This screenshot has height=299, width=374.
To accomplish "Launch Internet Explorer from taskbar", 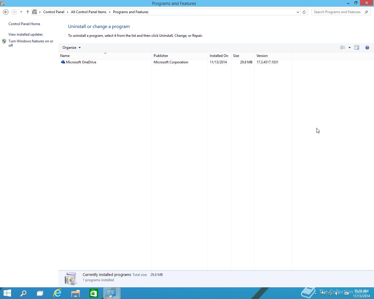I will tap(58, 293).
